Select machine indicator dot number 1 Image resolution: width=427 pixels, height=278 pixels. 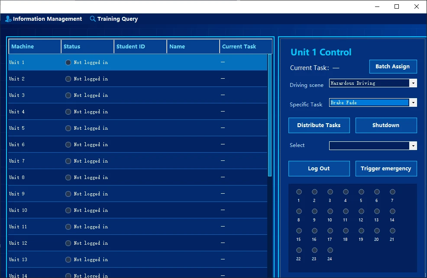pos(299,192)
